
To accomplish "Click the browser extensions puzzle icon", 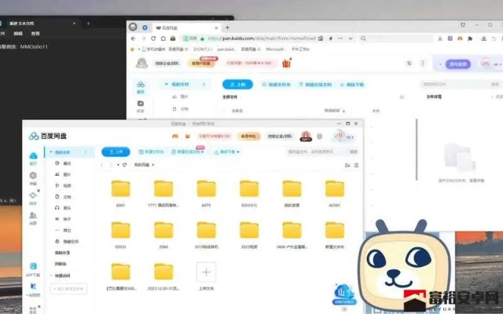I will pos(470,38).
